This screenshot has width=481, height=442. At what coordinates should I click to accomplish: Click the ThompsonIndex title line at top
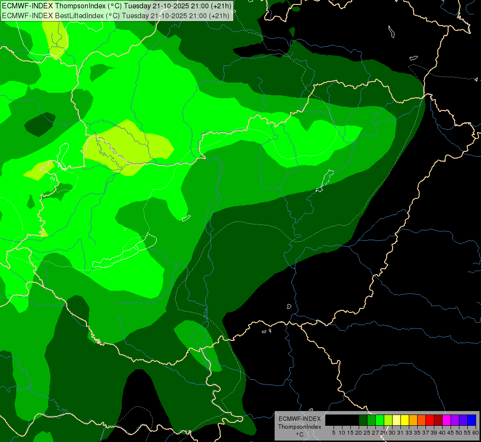point(116,5)
